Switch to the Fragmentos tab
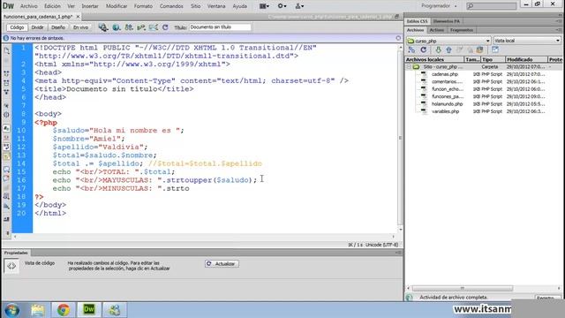The image size is (565, 318). click(x=462, y=30)
